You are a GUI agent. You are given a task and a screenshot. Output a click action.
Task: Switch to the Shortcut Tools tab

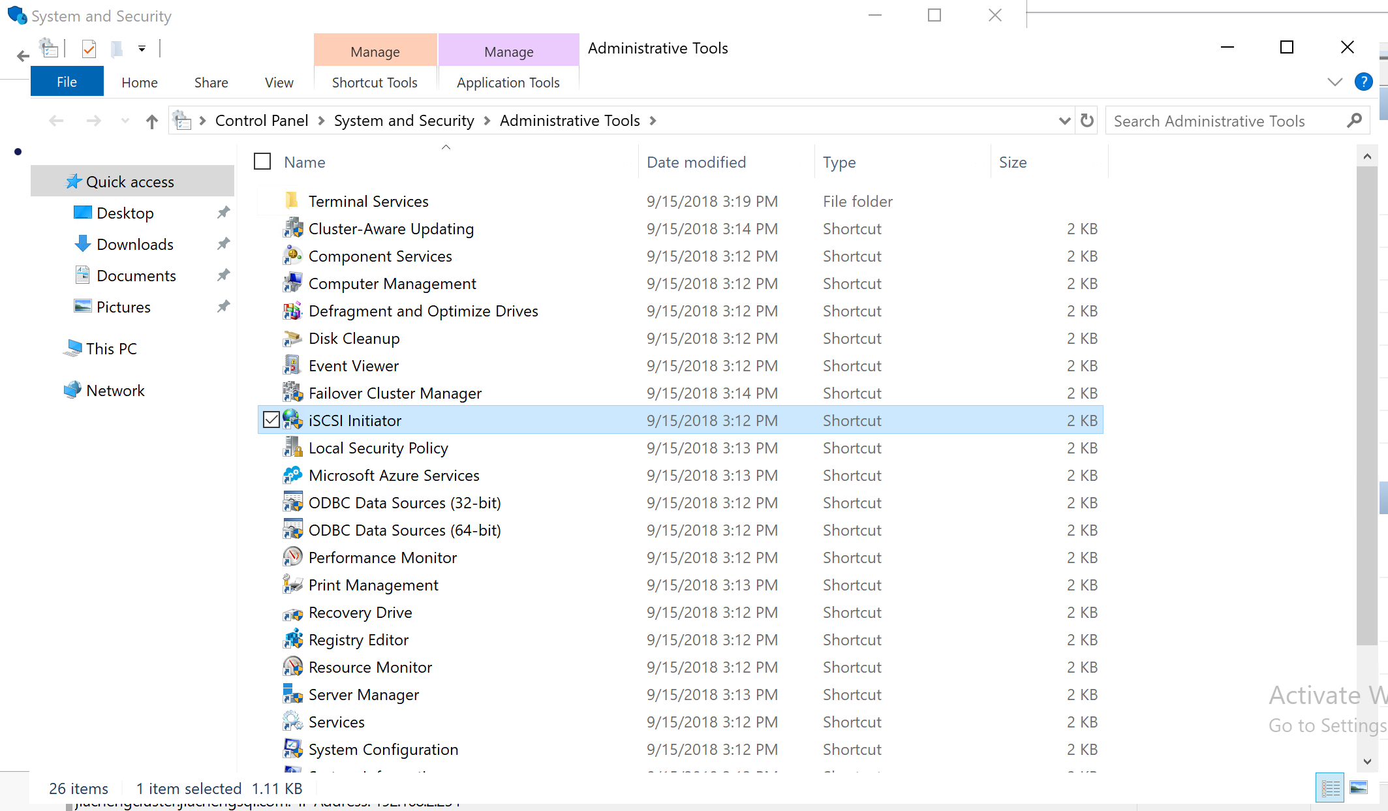point(375,83)
